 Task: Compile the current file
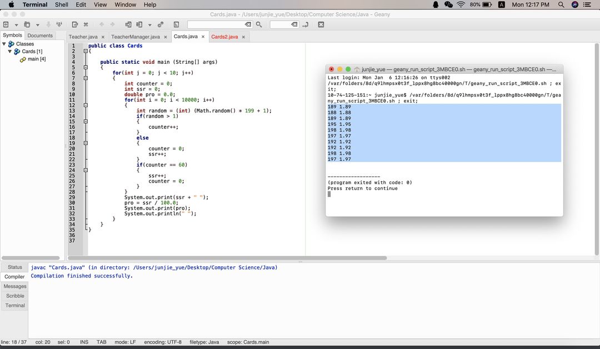128,24
